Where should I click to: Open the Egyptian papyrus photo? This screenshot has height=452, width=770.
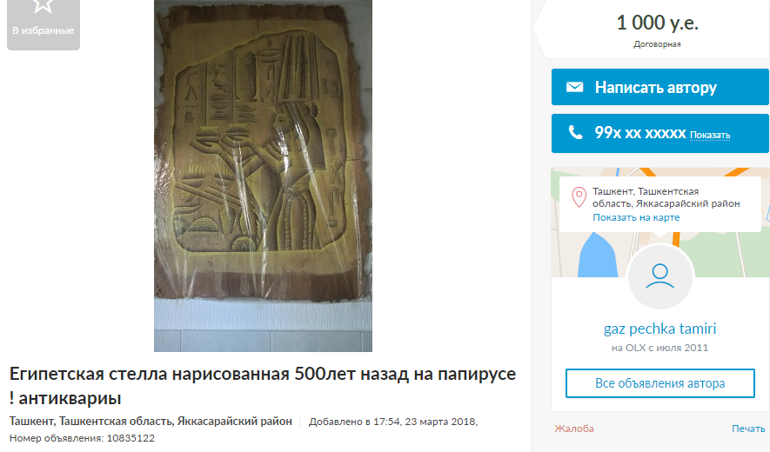[264, 176]
